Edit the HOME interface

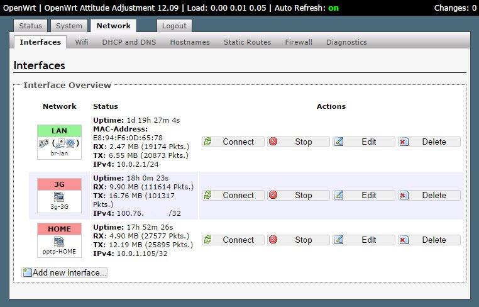(x=363, y=240)
